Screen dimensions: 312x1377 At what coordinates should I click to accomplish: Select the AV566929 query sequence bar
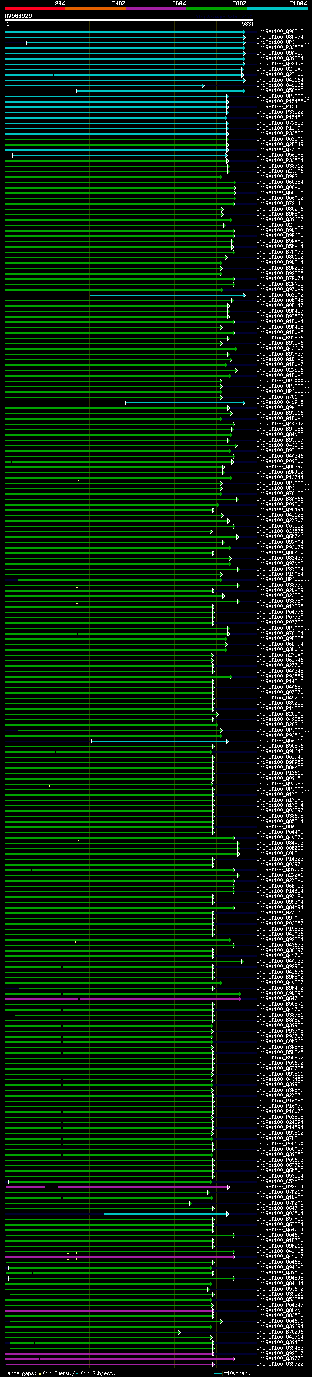tap(129, 20)
